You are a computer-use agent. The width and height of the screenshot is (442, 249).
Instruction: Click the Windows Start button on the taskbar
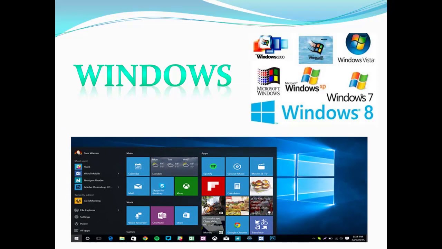point(76,238)
